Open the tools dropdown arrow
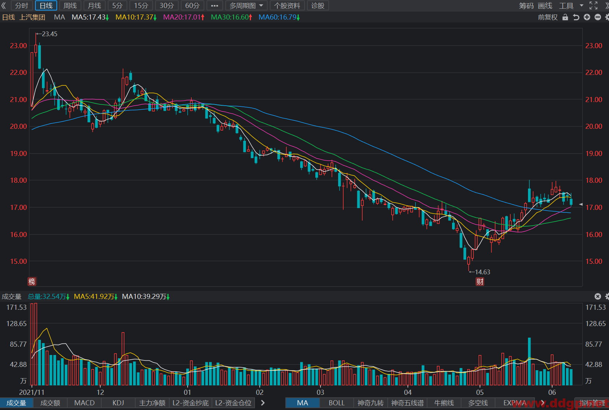The width and height of the screenshot is (609, 410). pos(582,5)
